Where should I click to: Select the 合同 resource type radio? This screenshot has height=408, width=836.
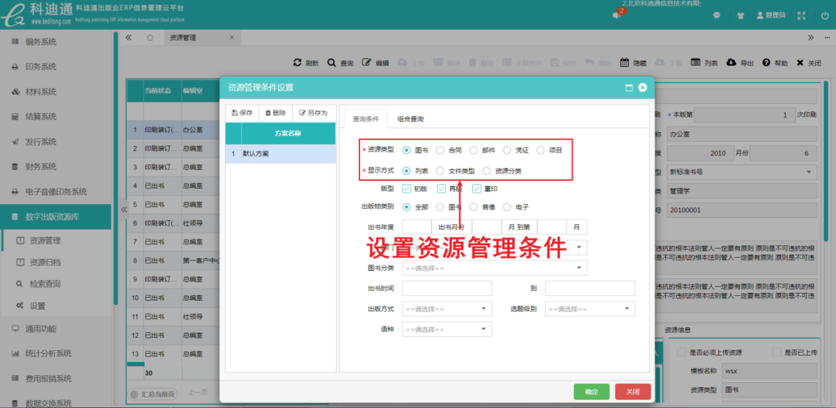coord(440,150)
